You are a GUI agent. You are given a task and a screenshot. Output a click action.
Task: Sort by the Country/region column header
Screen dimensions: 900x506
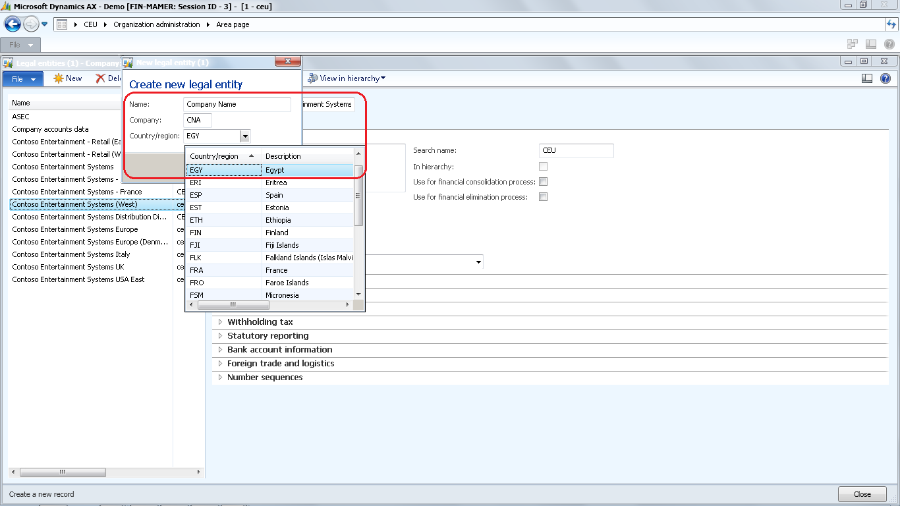pyautogui.click(x=223, y=156)
